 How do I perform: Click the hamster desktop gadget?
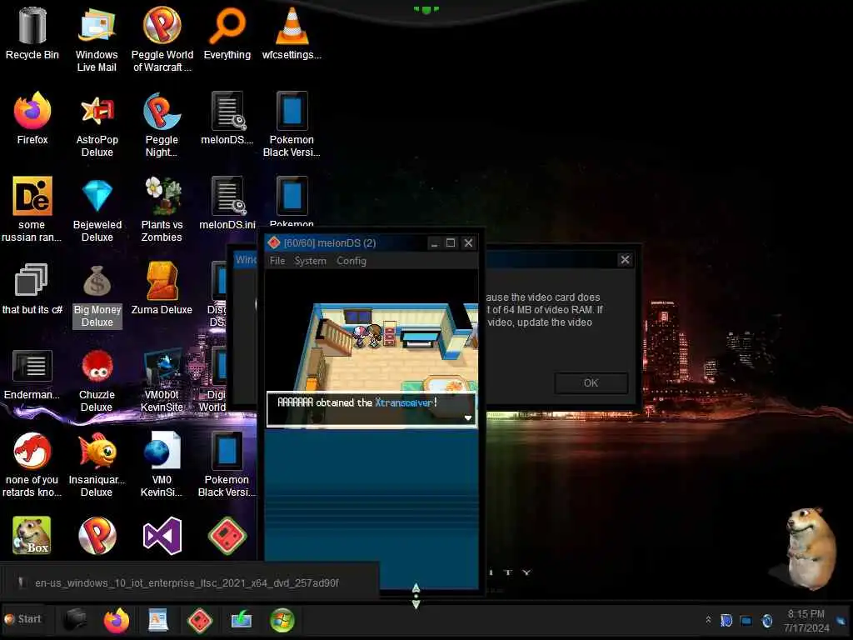[811, 547]
